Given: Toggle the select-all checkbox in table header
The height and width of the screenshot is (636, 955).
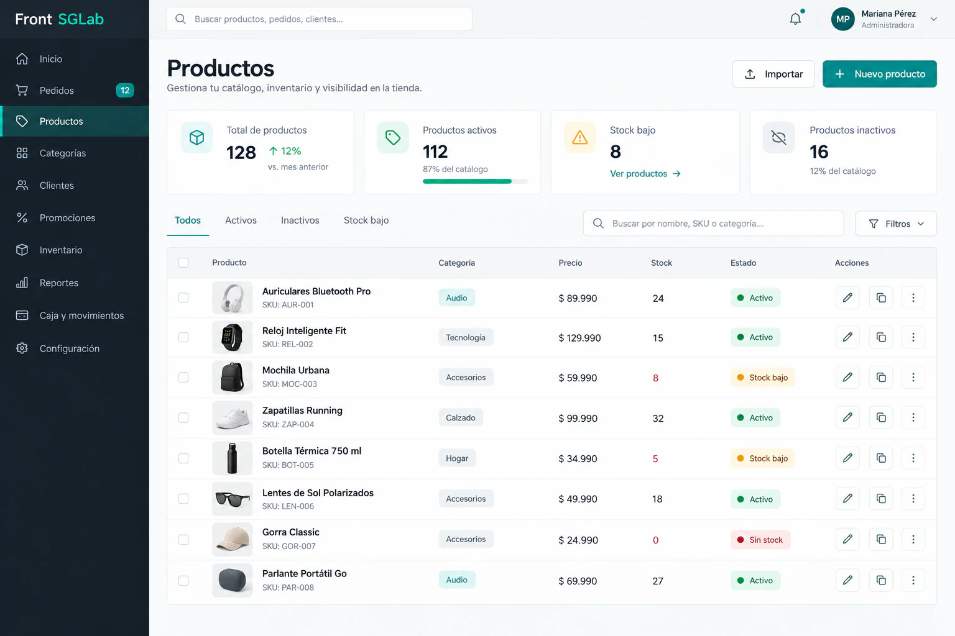Looking at the screenshot, I should 183,263.
